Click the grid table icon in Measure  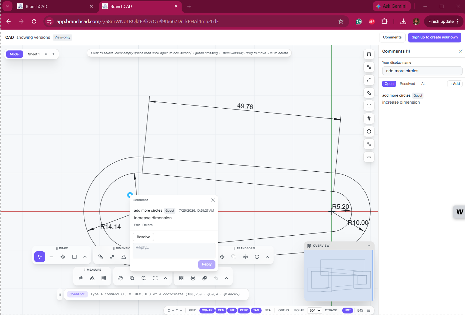coord(104,278)
